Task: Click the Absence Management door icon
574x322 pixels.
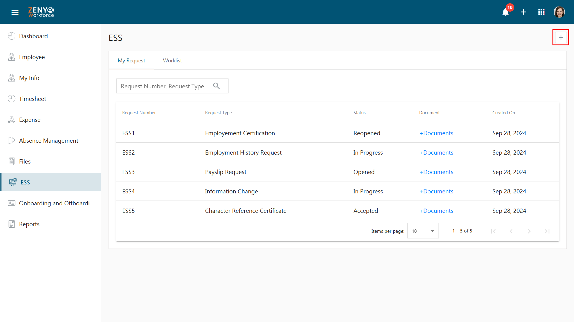Action: point(11,141)
